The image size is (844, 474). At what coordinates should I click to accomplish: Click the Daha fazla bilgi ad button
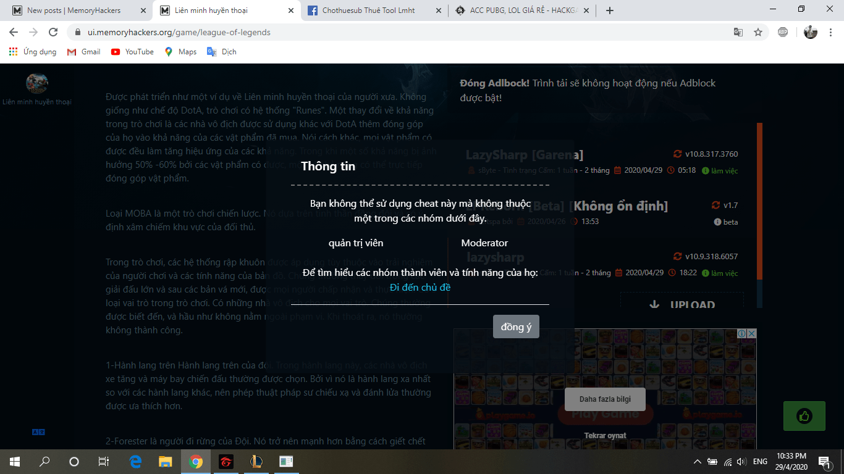(605, 399)
